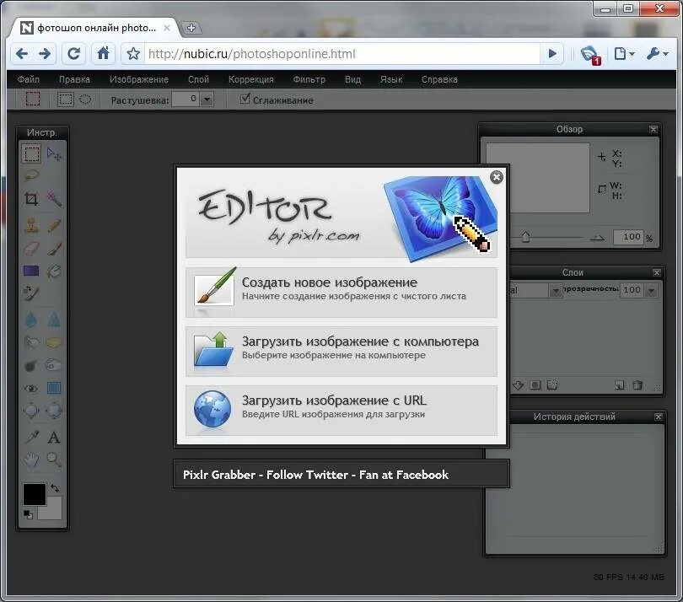Select the blue rectangle Drawing tool
This screenshot has height=602, width=683.
[x=54, y=388]
